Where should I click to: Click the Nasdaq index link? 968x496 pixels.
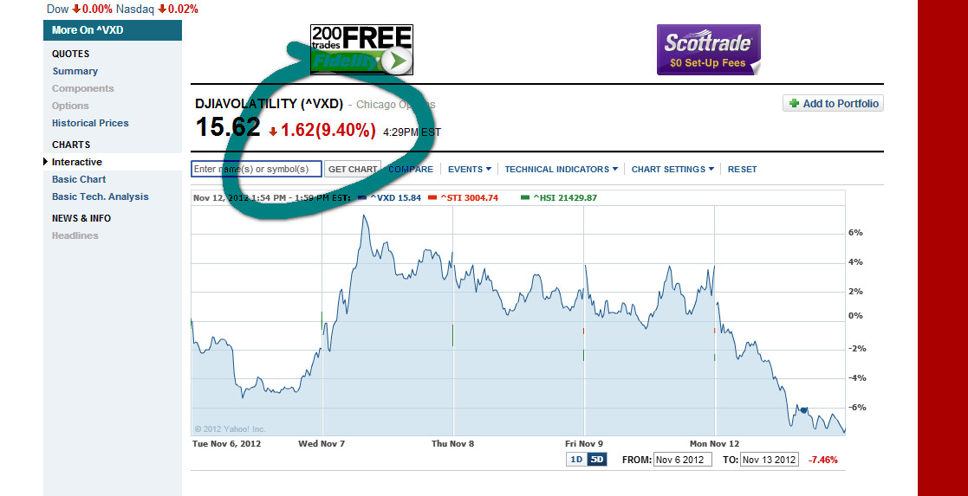(135, 9)
